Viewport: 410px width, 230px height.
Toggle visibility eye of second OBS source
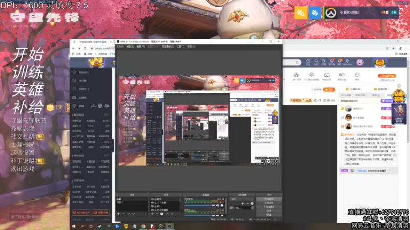pos(152,202)
